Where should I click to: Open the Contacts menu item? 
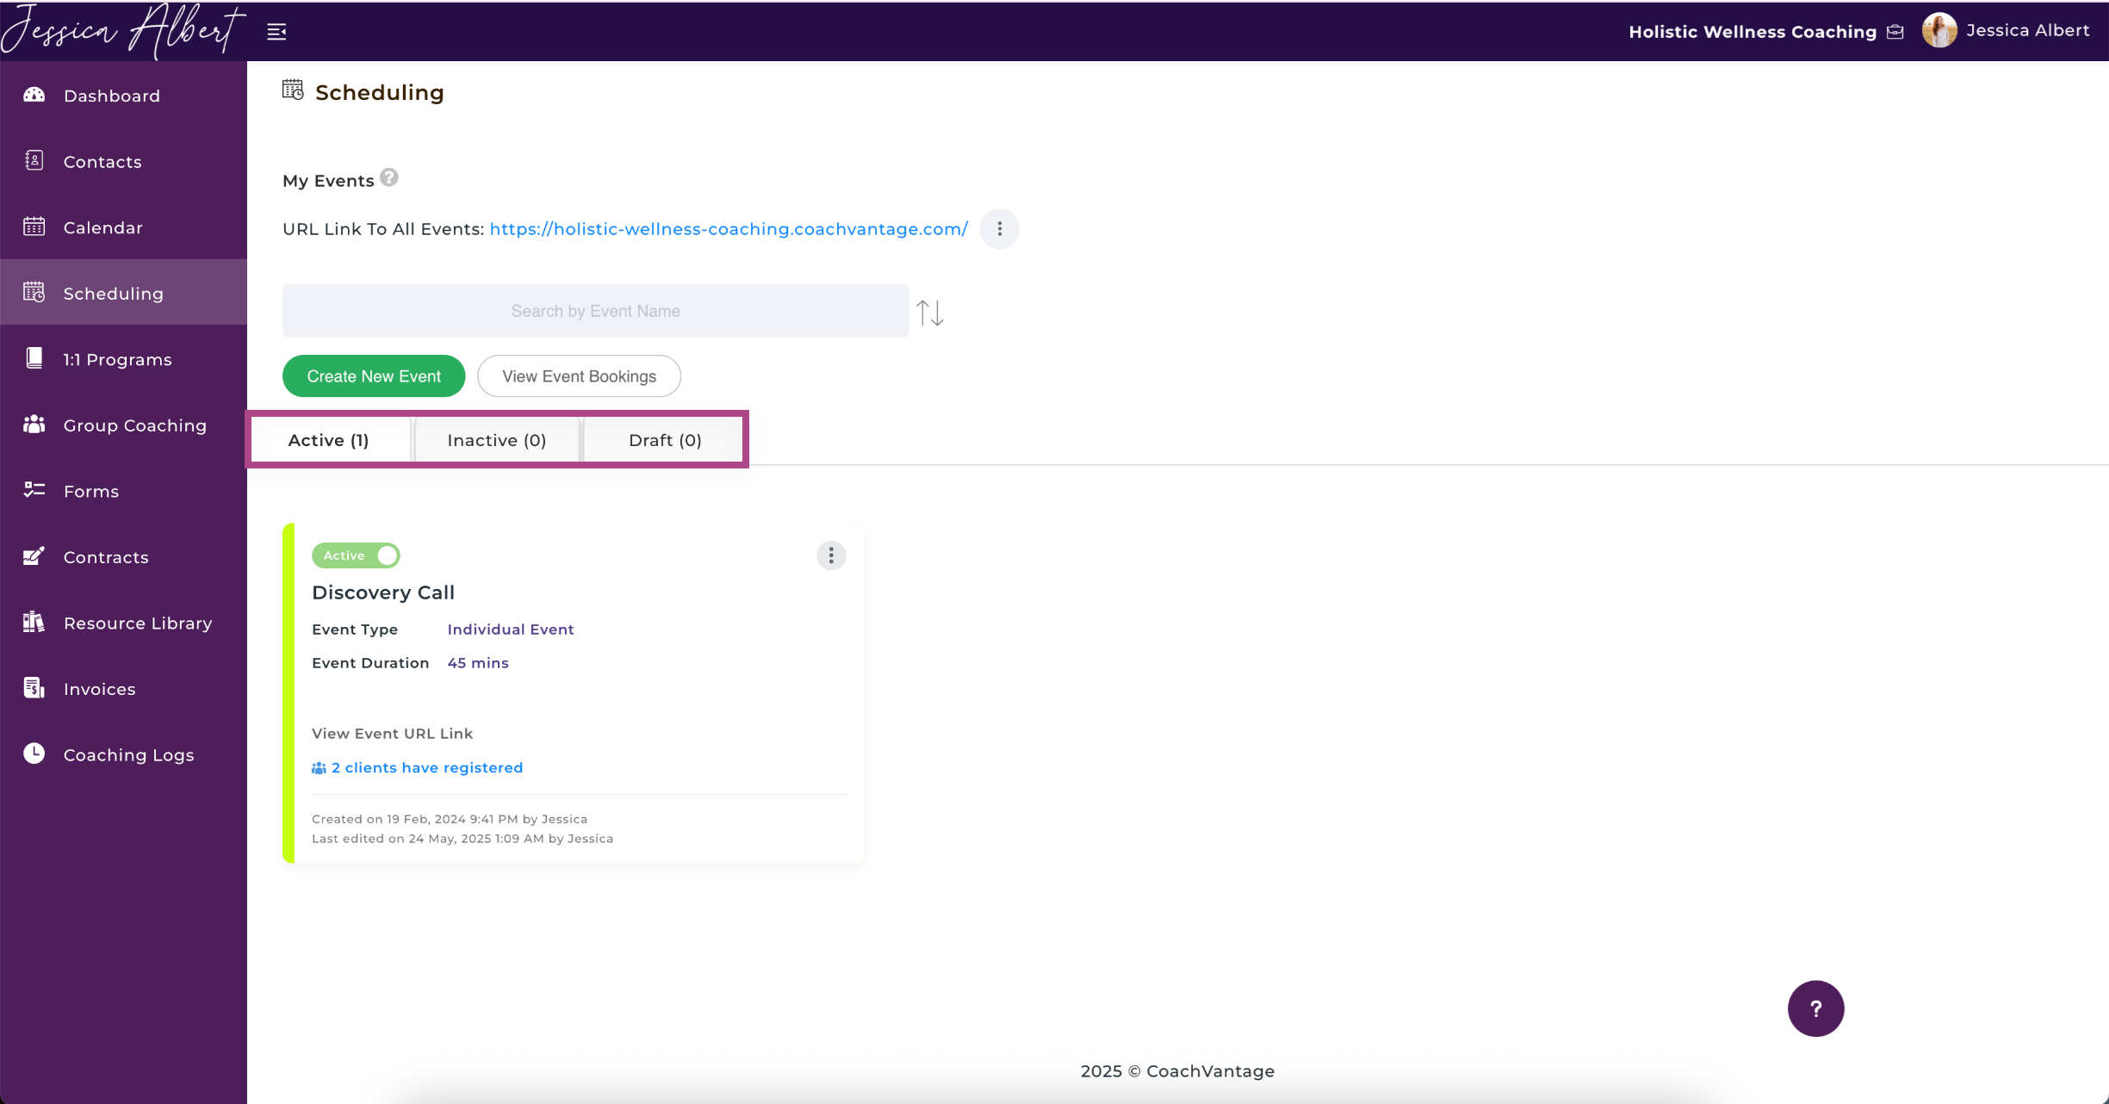(123, 161)
